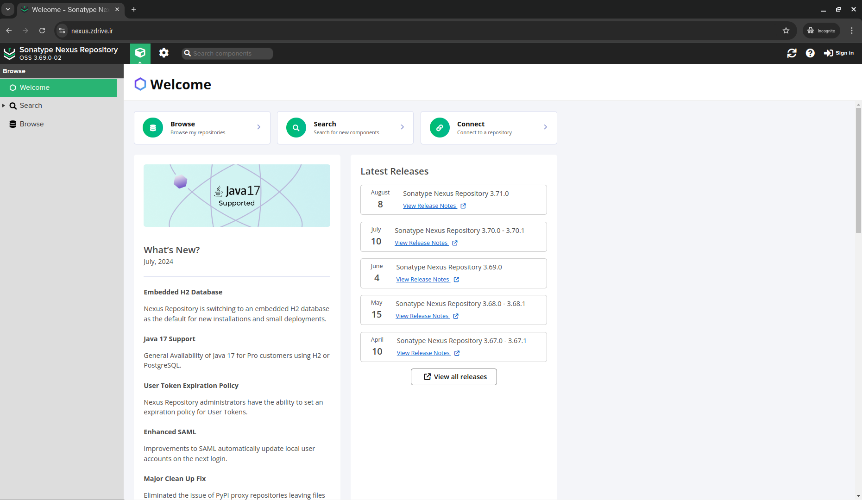
Task: Click external link icon for July 10 release
Action: pos(455,243)
